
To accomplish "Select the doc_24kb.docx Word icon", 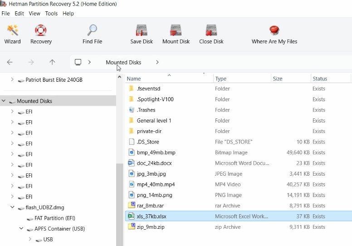I will pyautogui.click(x=132, y=163).
